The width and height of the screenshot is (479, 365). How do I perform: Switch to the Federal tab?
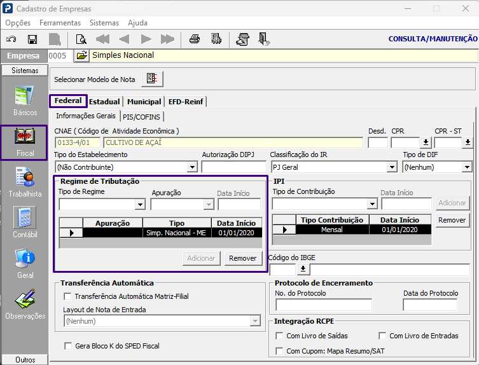pos(68,100)
